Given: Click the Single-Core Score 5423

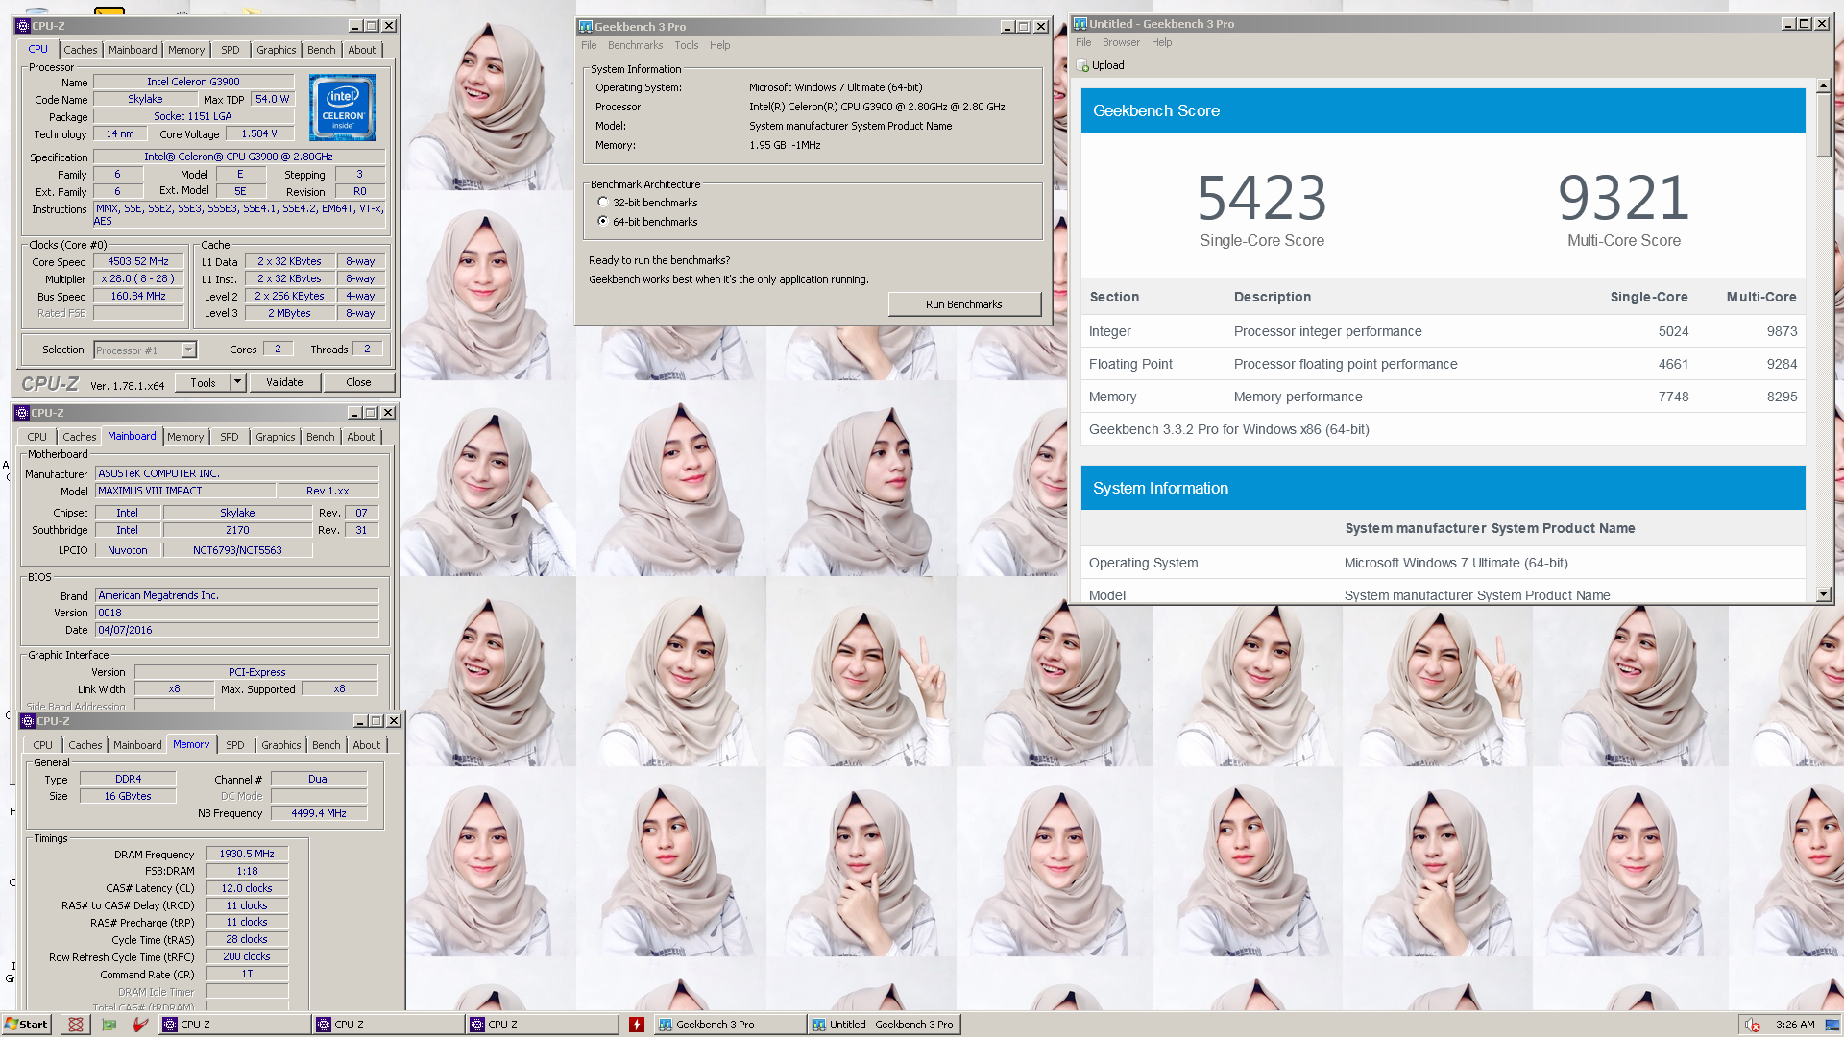Looking at the screenshot, I should click(x=1262, y=198).
